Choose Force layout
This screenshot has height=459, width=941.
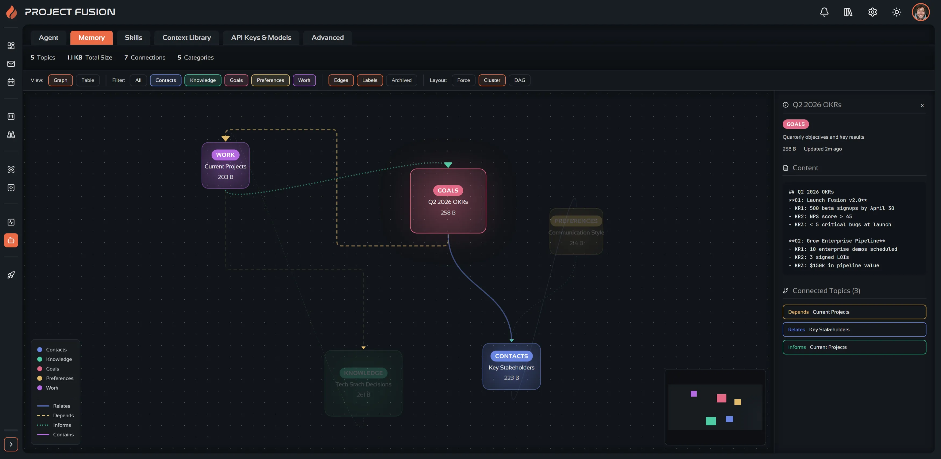pyautogui.click(x=463, y=80)
